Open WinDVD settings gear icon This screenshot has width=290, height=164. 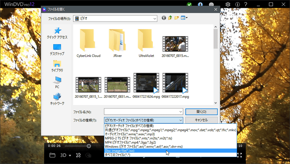click(228, 4)
